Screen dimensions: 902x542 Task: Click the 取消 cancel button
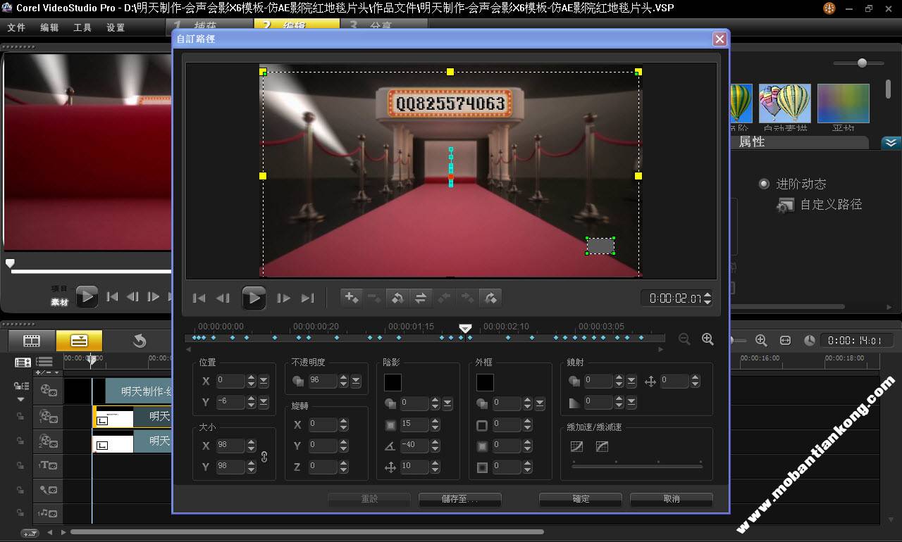[672, 499]
